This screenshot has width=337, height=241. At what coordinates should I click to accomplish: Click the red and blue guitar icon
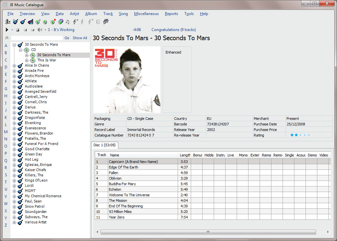point(30,22)
